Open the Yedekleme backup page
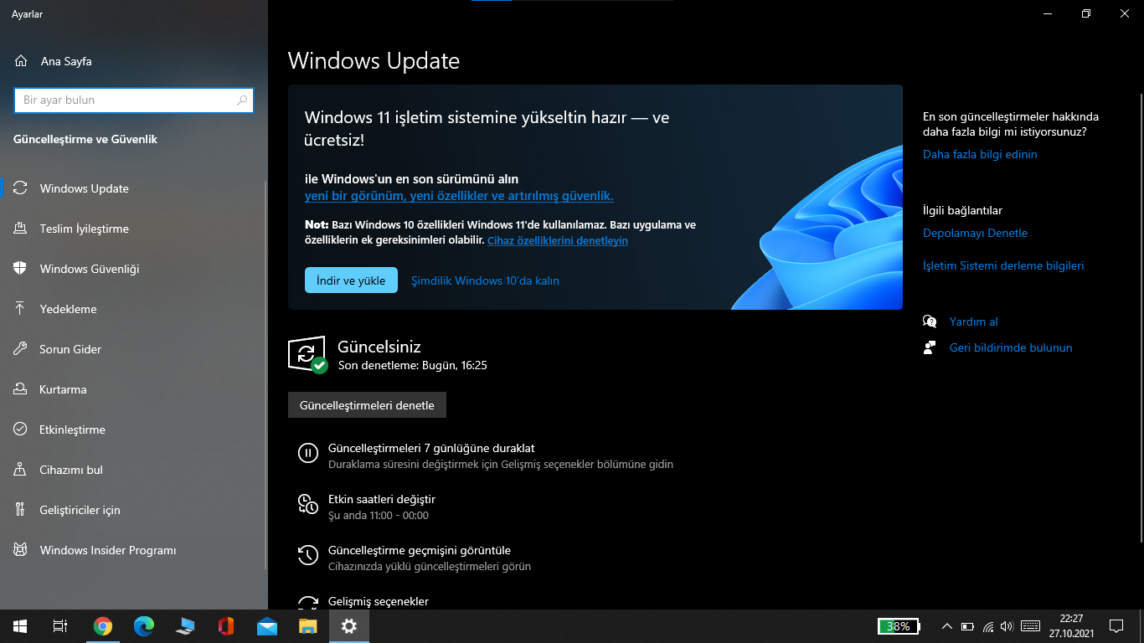The width and height of the screenshot is (1144, 643). tap(134, 309)
